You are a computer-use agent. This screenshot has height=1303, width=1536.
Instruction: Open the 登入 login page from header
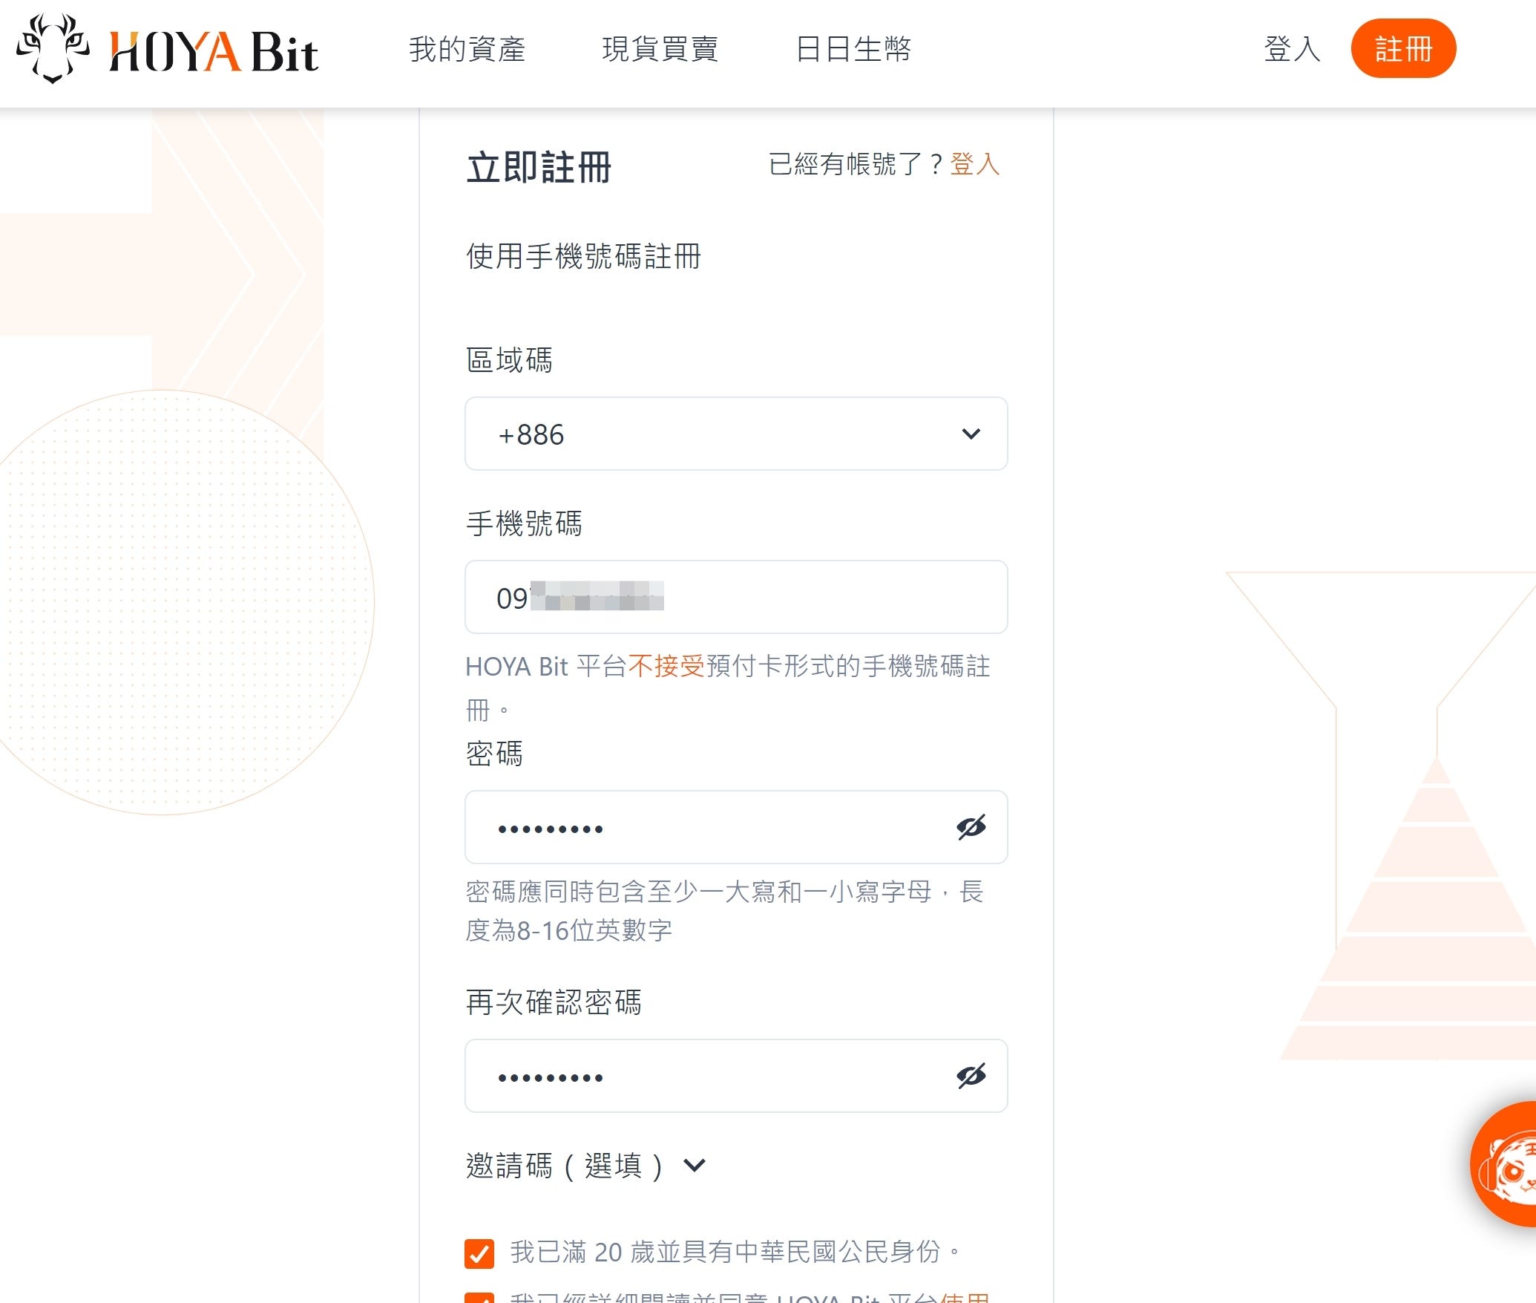[1291, 49]
